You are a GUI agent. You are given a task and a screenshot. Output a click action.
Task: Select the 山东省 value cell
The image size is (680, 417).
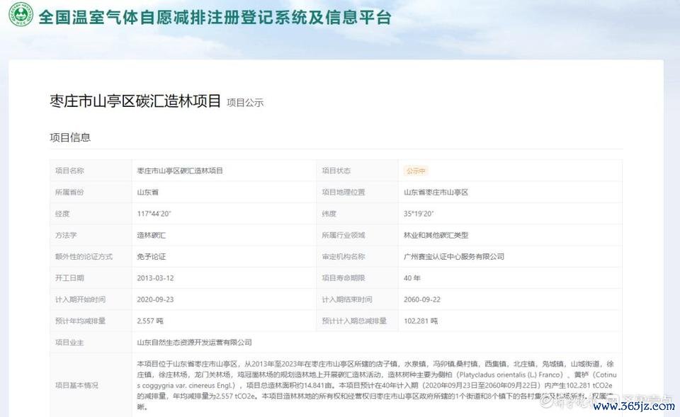[x=224, y=192]
